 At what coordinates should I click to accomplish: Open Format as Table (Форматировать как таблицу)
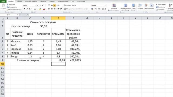(x=125, y=7)
